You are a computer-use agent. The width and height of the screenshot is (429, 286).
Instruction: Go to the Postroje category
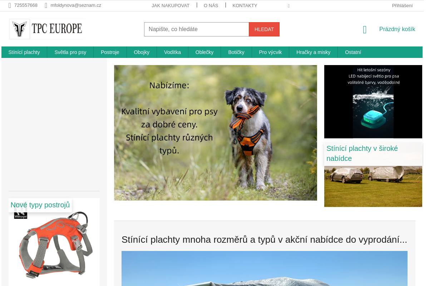click(110, 52)
